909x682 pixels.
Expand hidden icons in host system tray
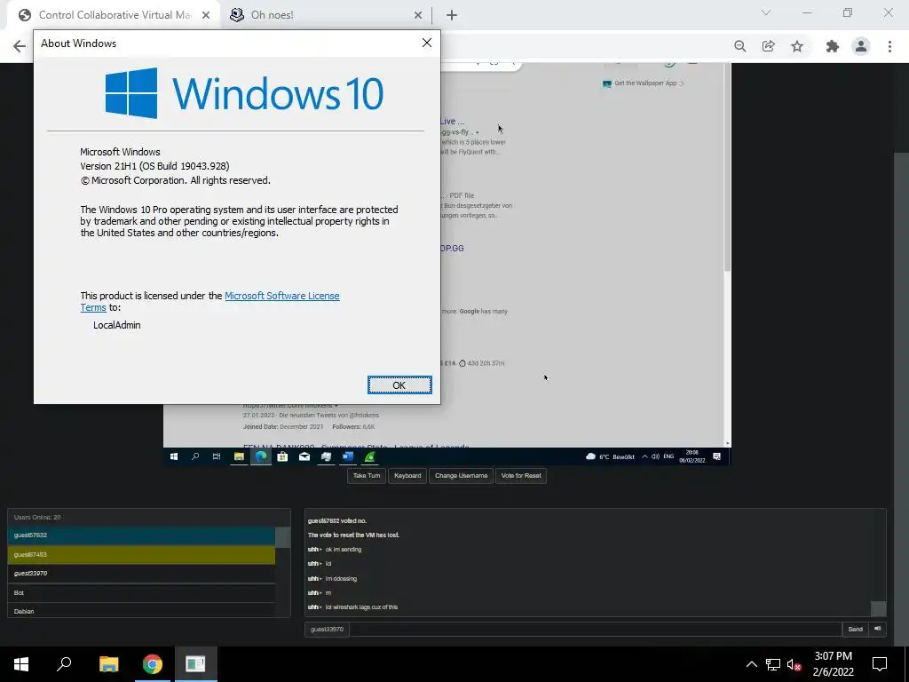pyautogui.click(x=751, y=664)
